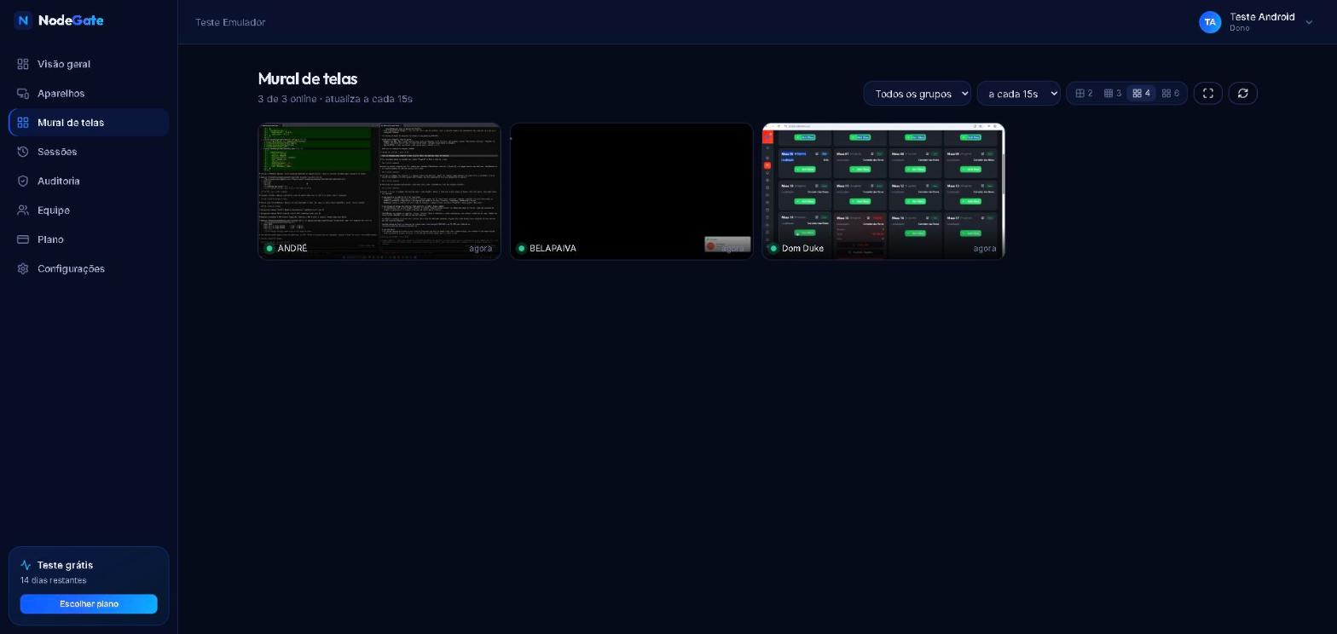Click the Teste grátis pulse icon
1337x634 pixels.
click(x=26, y=565)
